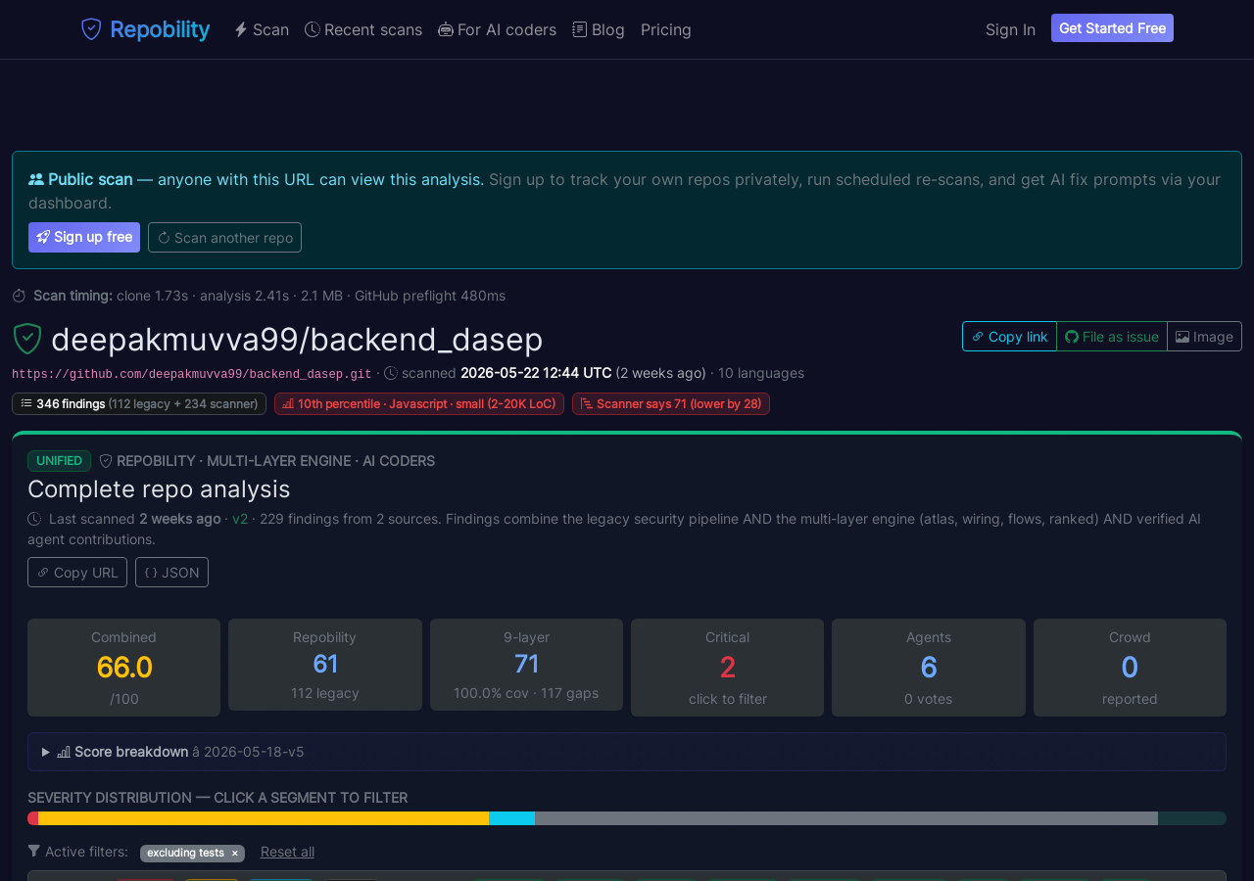Click the Repobility shield logo icon

tap(91, 29)
